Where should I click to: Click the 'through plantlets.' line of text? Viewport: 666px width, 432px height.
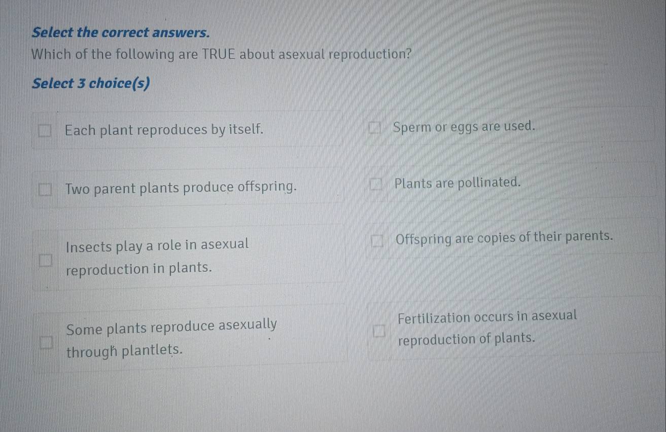point(124,350)
